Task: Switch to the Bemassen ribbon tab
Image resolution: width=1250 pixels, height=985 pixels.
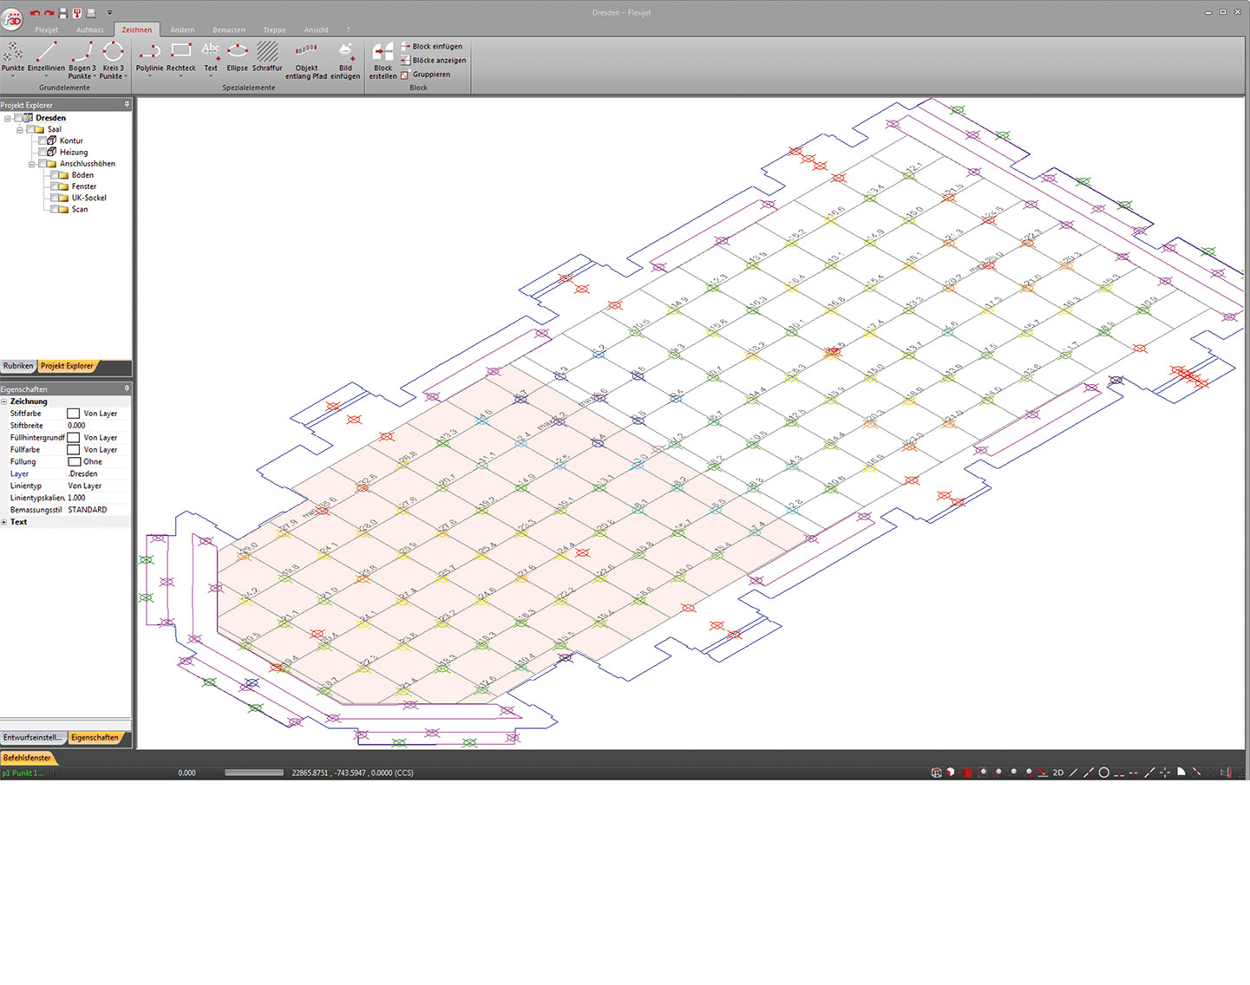Action: 228,29
